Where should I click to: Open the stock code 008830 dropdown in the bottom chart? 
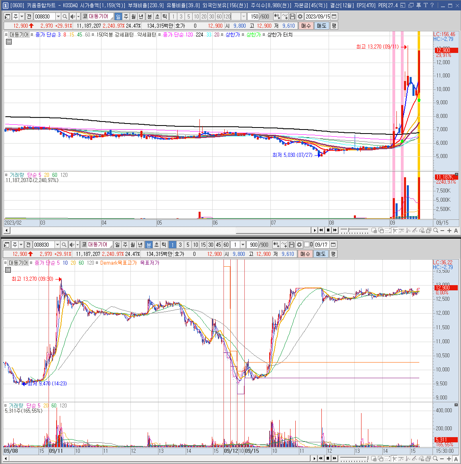[x=57, y=245]
